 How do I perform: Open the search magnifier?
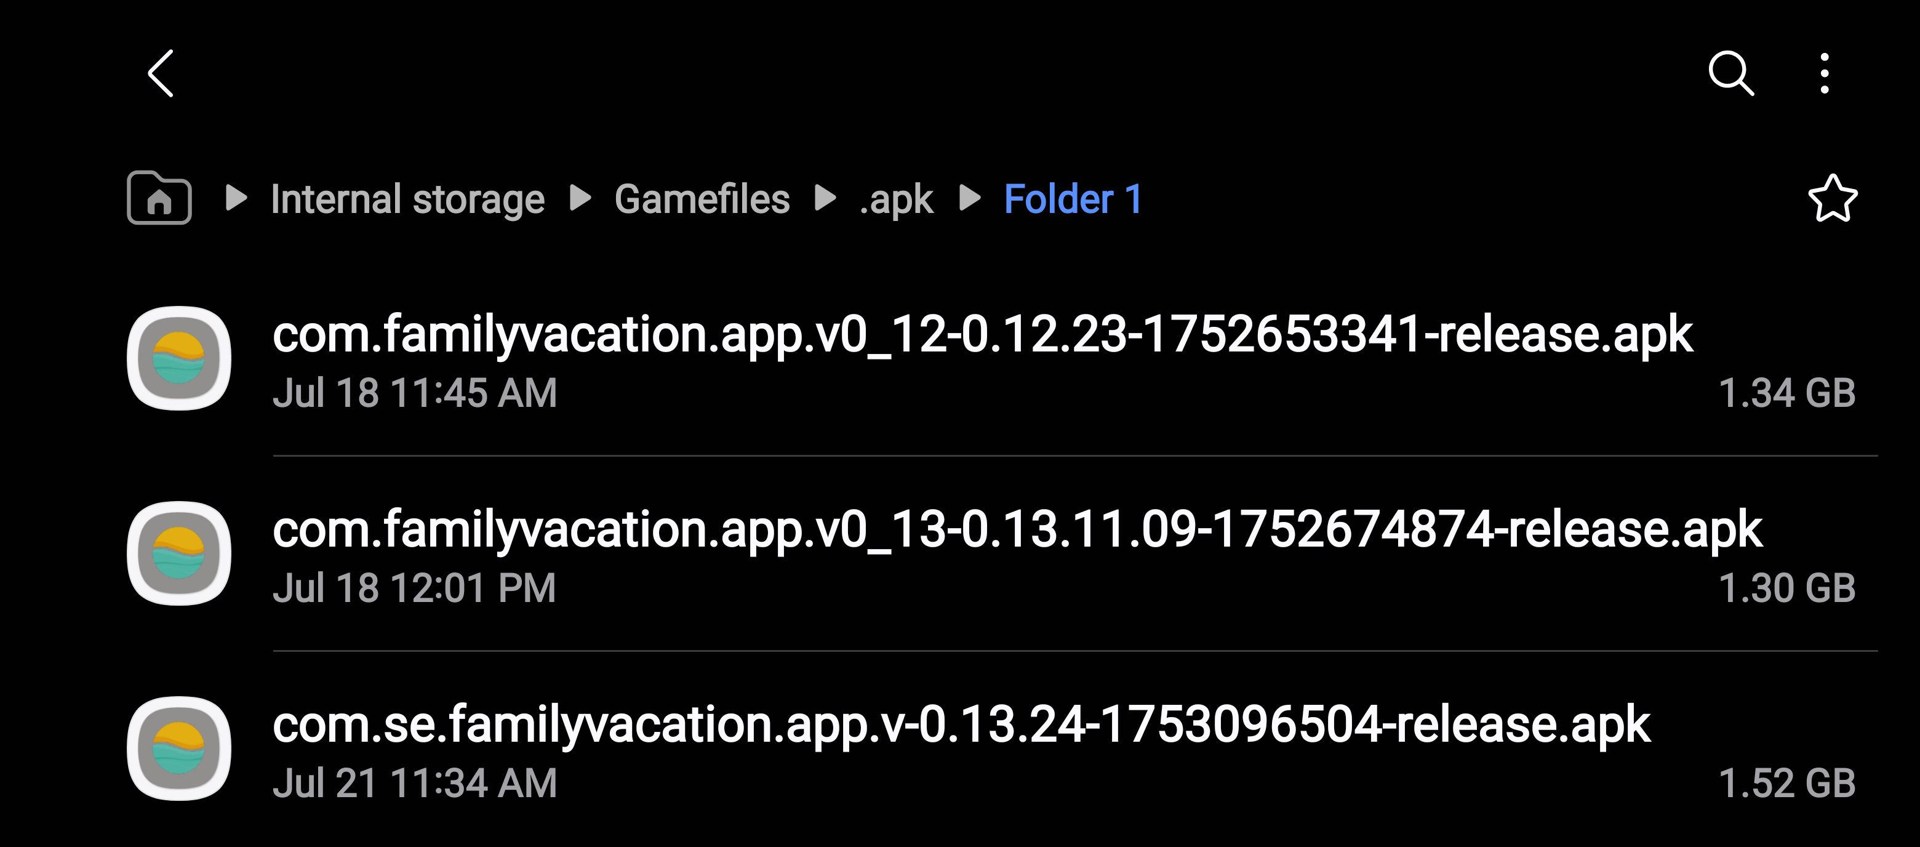click(x=1730, y=74)
